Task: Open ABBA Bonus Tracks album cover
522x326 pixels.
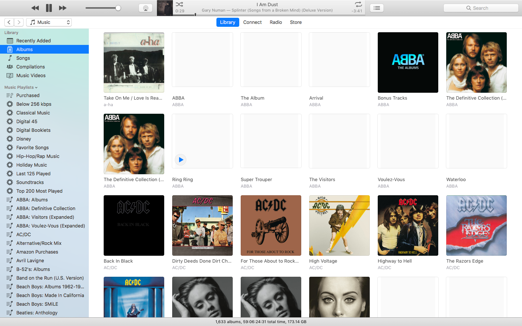Action: 408,62
